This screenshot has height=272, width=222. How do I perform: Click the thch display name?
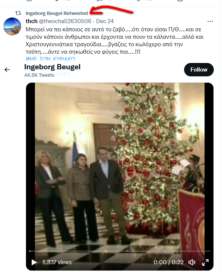[32, 21]
